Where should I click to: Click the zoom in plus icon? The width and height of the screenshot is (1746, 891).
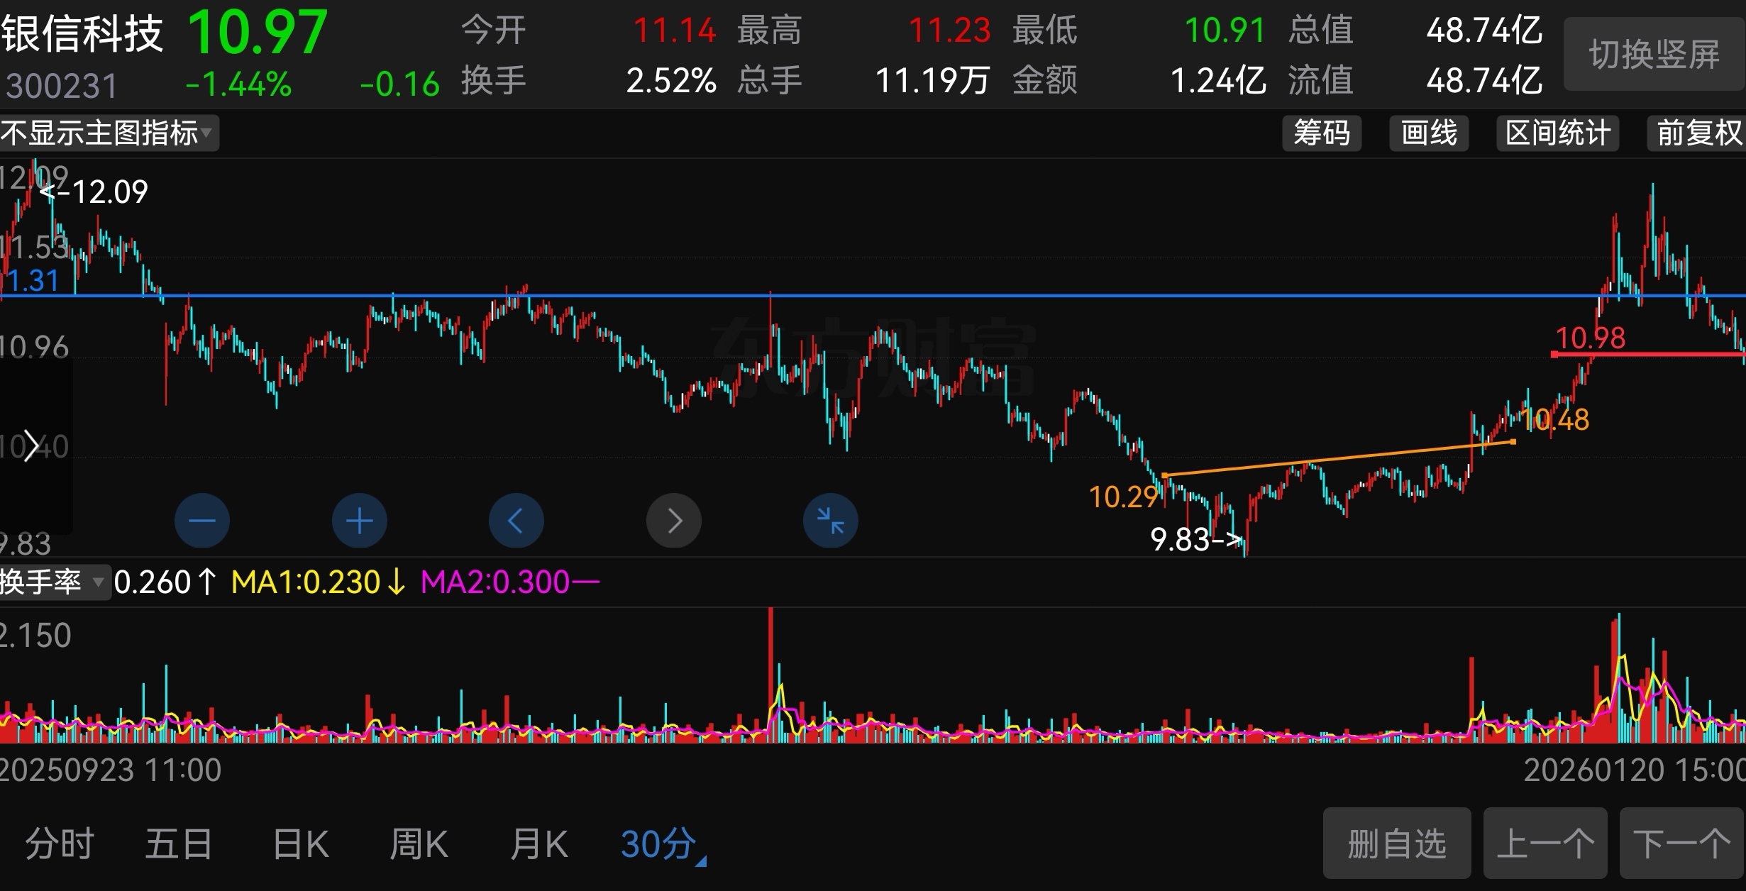click(360, 521)
